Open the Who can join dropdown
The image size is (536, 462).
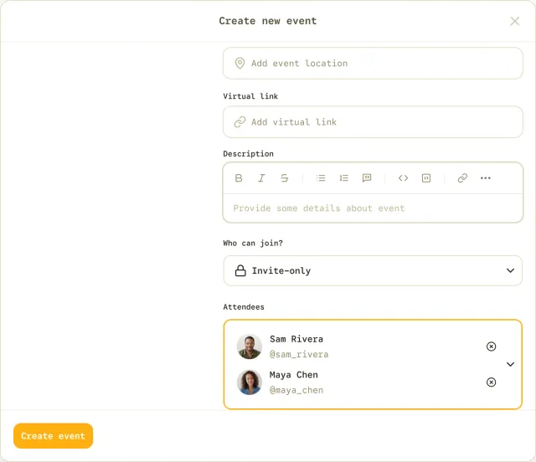click(x=373, y=270)
